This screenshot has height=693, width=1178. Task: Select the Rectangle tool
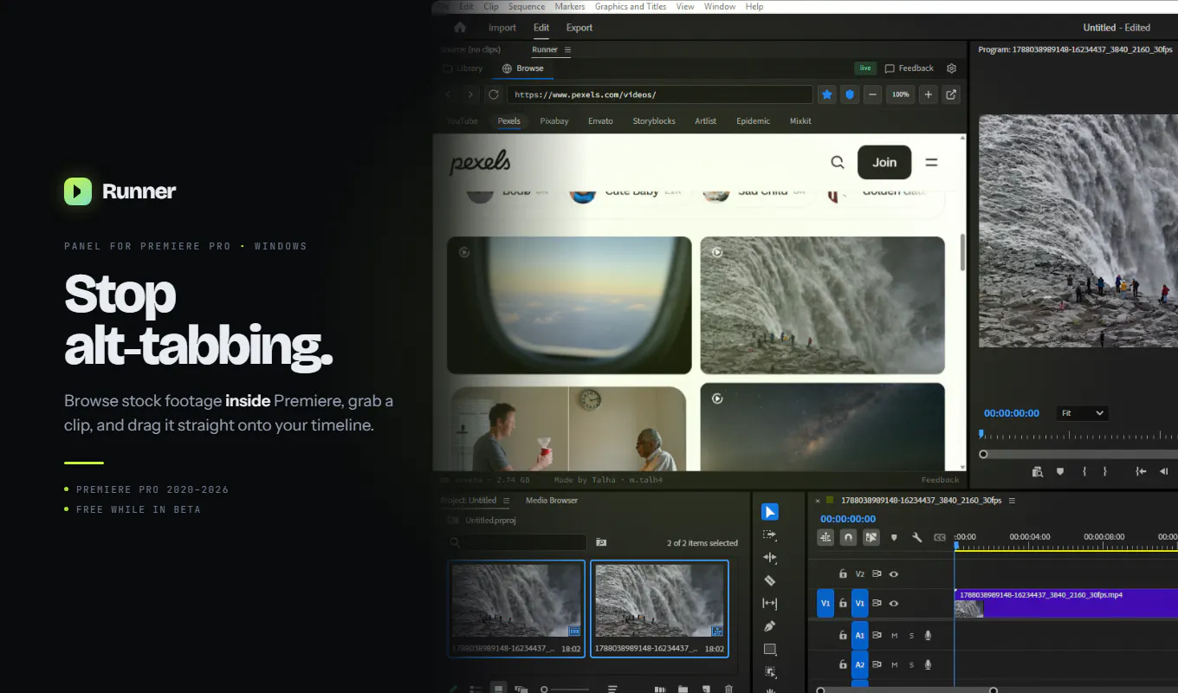pyautogui.click(x=770, y=649)
